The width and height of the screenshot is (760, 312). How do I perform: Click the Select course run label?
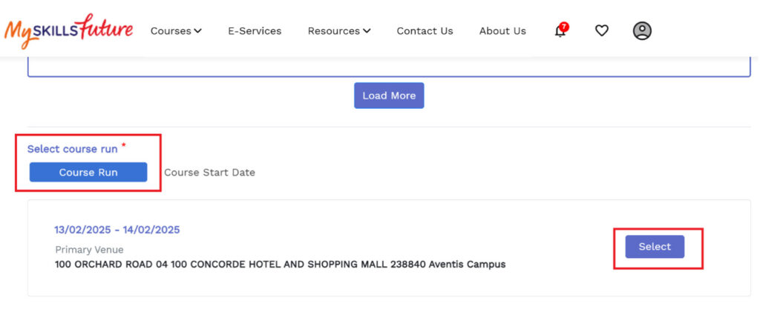[x=72, y=149]
